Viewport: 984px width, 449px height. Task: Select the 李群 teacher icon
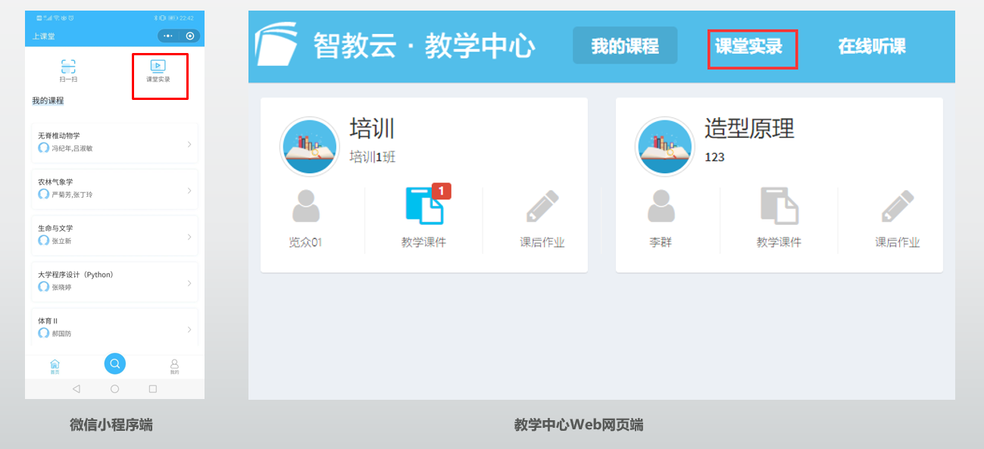[x=660, y=207]
